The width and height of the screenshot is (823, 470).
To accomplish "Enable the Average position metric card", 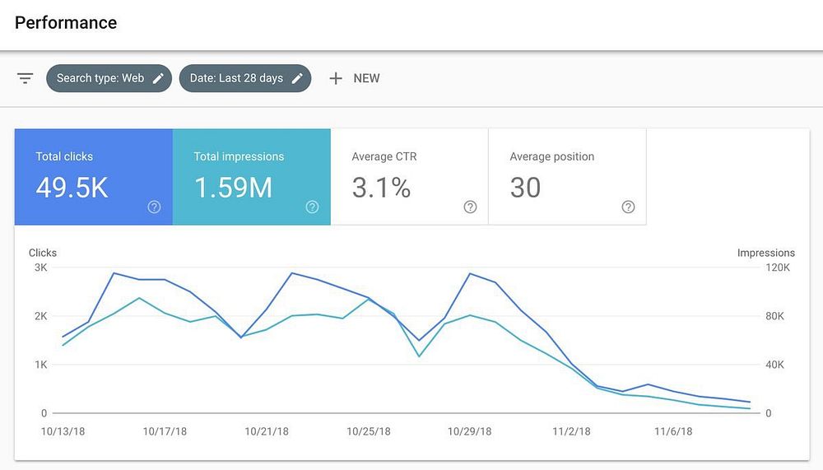I will [x=567, y=177].
